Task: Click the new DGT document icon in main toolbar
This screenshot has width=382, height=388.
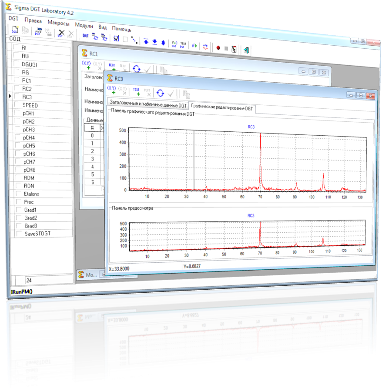Action: pyautogui.click(x=15, y=30)
